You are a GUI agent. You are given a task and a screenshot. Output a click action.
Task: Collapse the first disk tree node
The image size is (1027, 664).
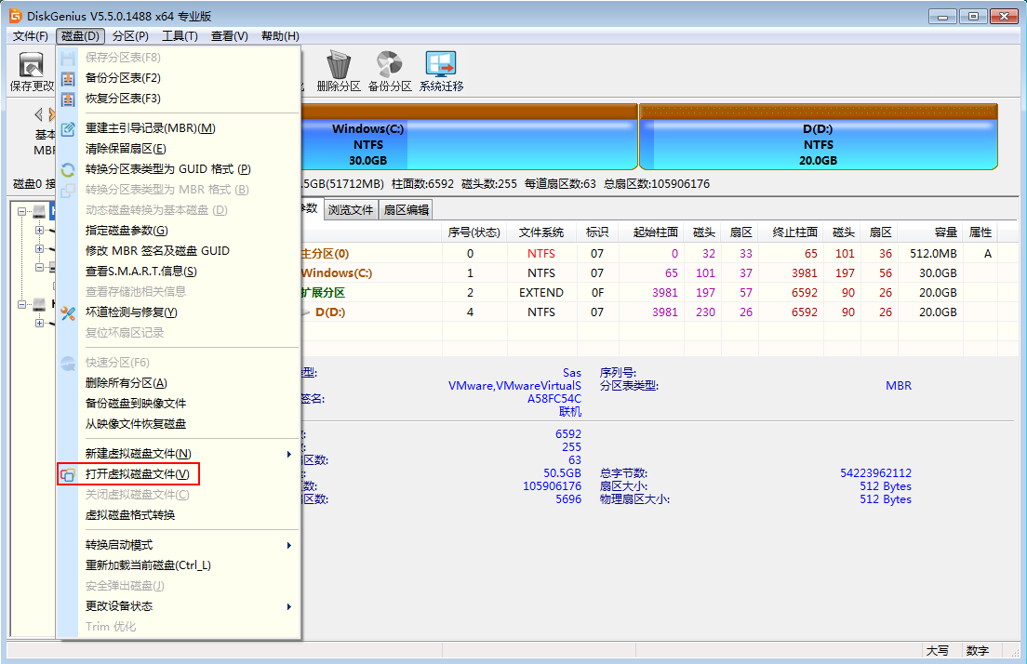click(22, 212)
